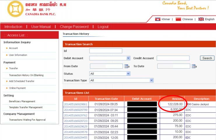Click the arrow icon beside Online Payment

pos(7,88)
